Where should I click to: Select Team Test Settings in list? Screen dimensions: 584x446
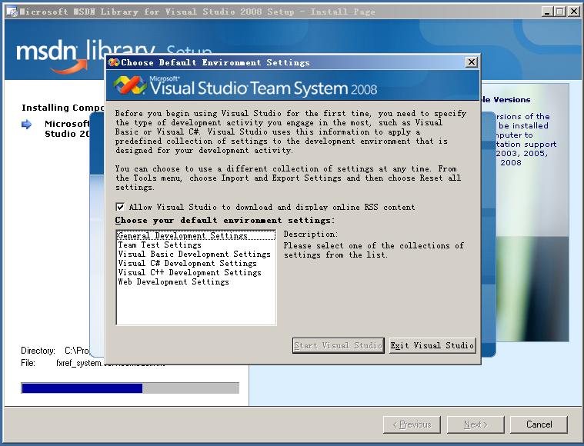tap(196, 245)
